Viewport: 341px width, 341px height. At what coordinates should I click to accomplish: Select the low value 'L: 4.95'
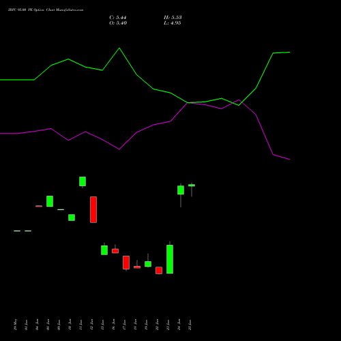(x=173, y=23)
